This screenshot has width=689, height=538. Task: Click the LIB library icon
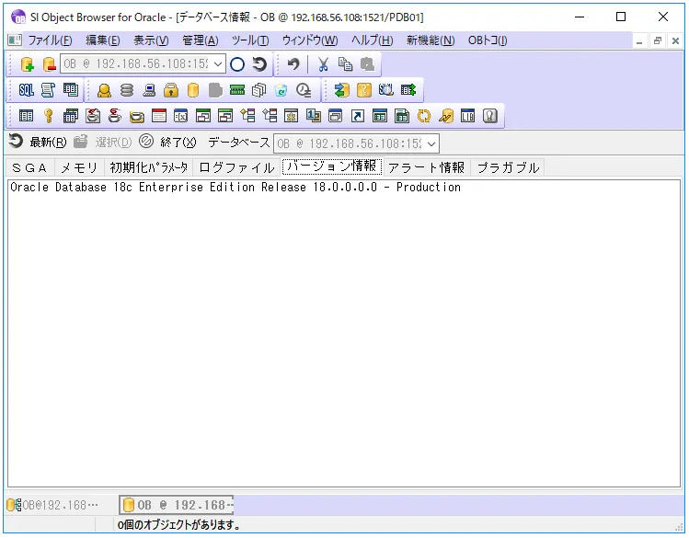[x=467, y=116]
